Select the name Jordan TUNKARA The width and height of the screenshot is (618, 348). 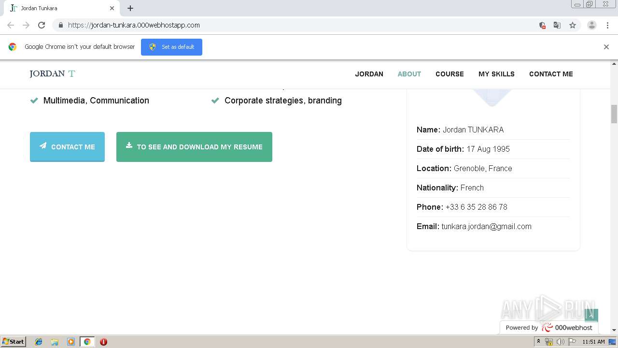pyautogui.click(x=473, y=130)
